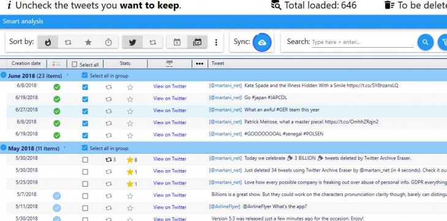Click blue status circle on Billions tweet row
The width and height of the screenshot is (447, 221).
coord(57,196)
